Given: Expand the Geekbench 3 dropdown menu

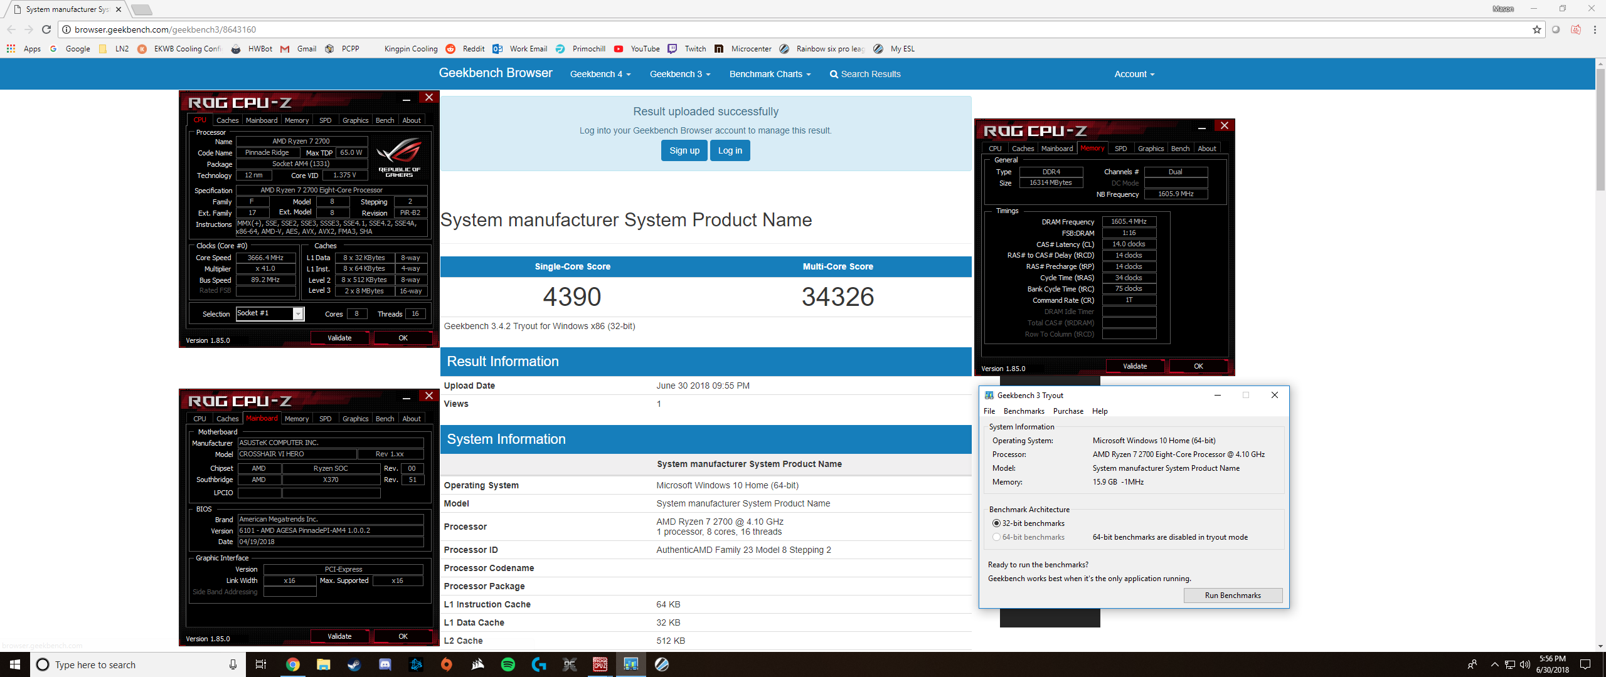Looking at the screenshot, I should (680, 74).
